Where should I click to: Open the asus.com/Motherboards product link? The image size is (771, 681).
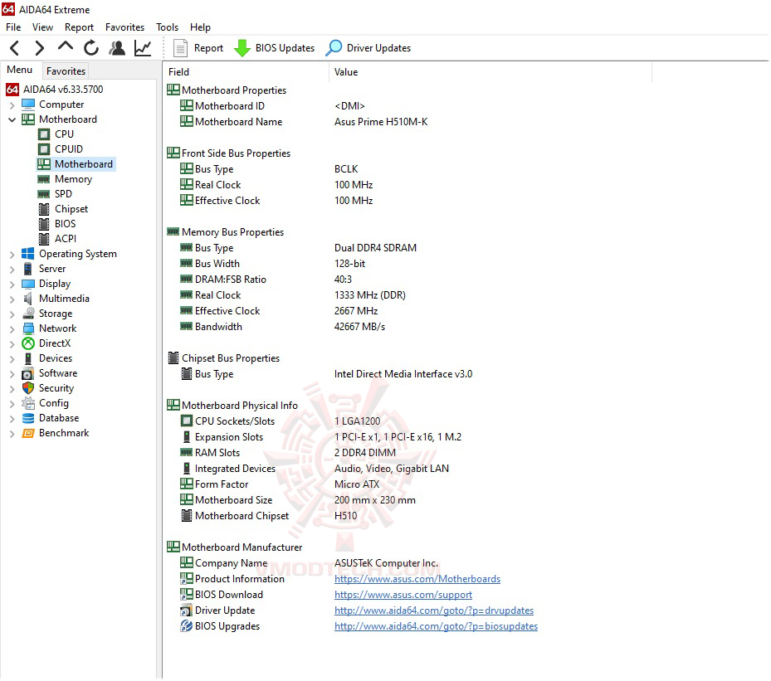tap(417, 579)
